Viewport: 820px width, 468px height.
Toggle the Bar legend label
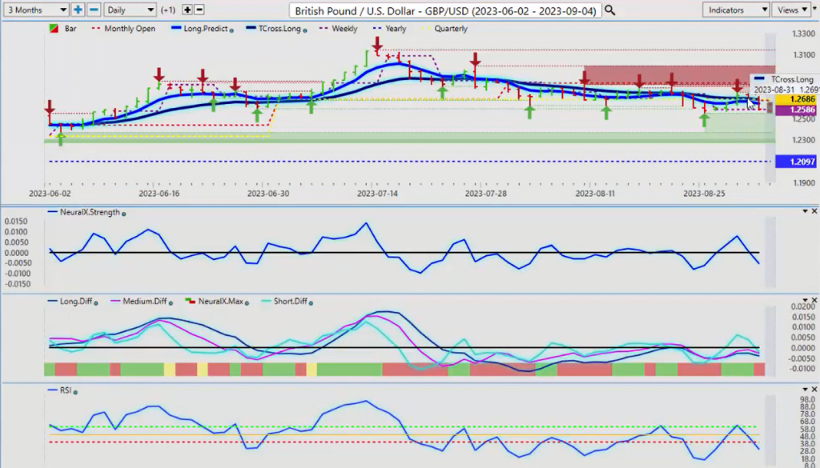click(70, 29)
